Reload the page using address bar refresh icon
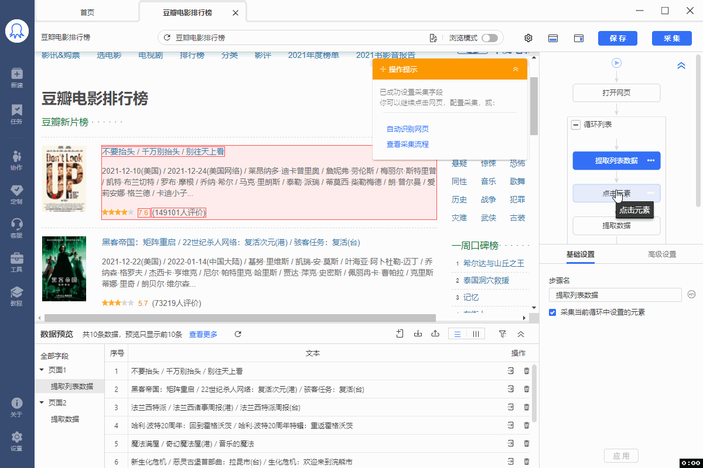 167,38
